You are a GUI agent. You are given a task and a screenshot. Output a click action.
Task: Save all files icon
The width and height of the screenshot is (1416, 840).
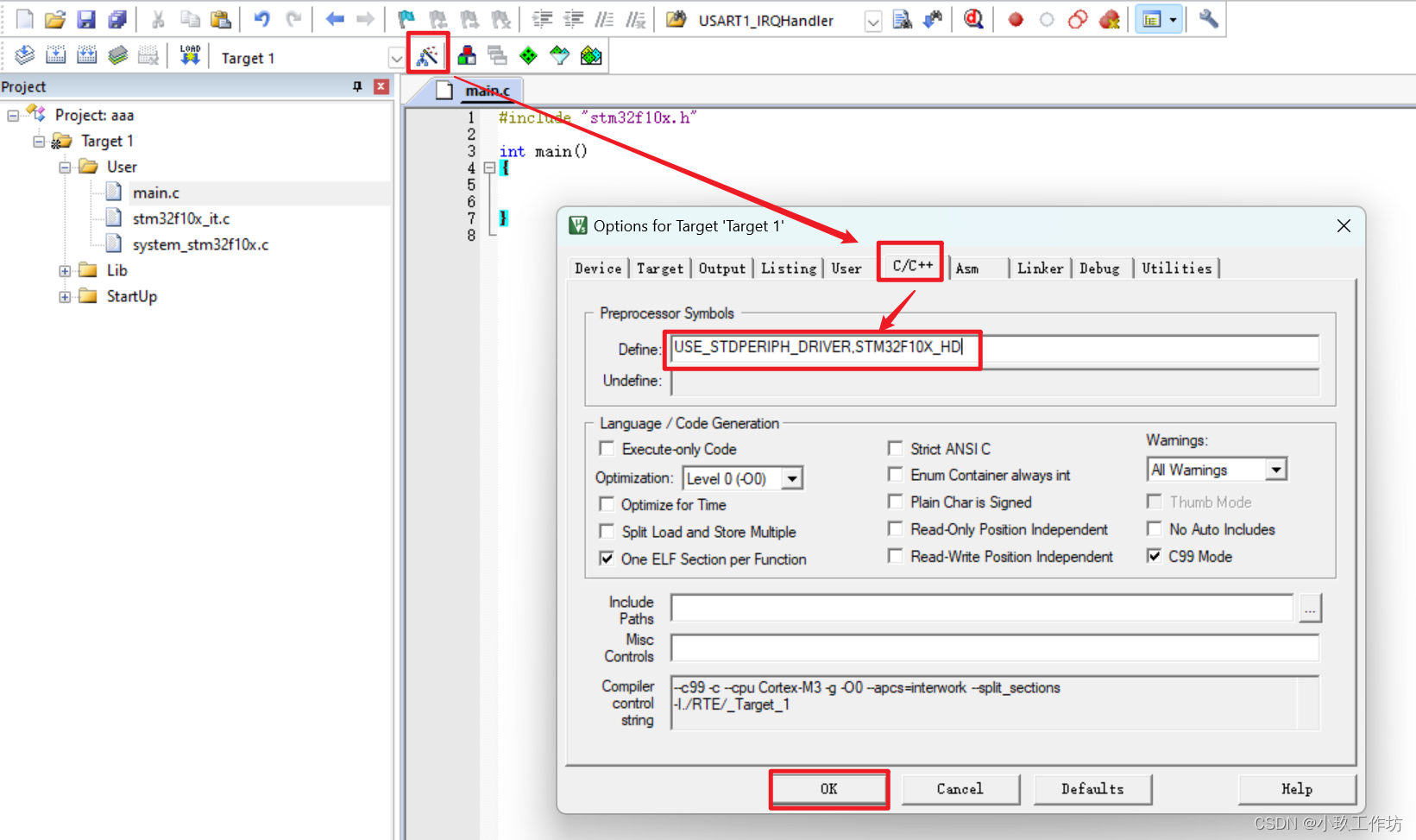point(117,19)
